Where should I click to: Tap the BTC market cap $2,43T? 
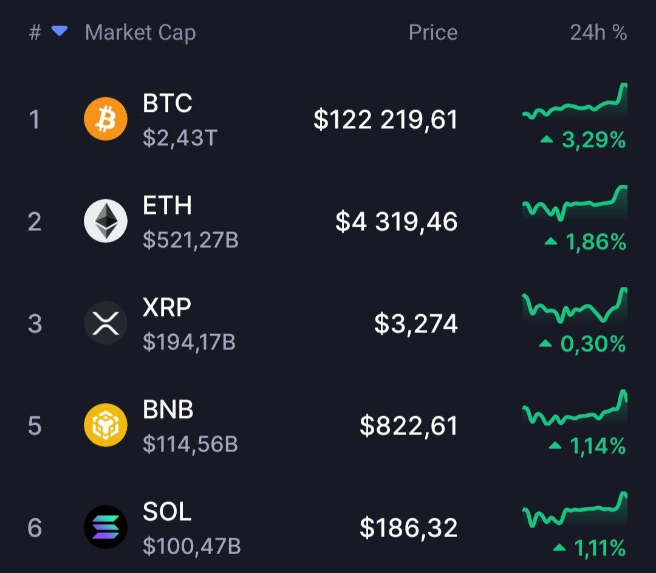(x=180, y=138)
